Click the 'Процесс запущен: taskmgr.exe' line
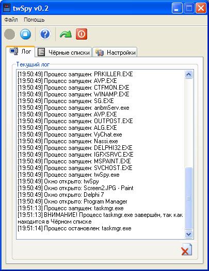The width and height of the screenshot is (209, 271). click(x=71, y=208)
